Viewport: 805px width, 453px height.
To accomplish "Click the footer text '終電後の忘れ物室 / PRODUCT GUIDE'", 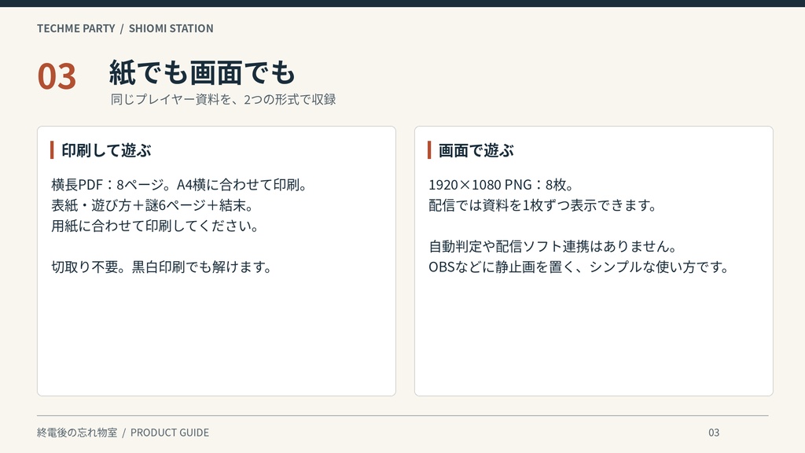I will click(123, 433).
